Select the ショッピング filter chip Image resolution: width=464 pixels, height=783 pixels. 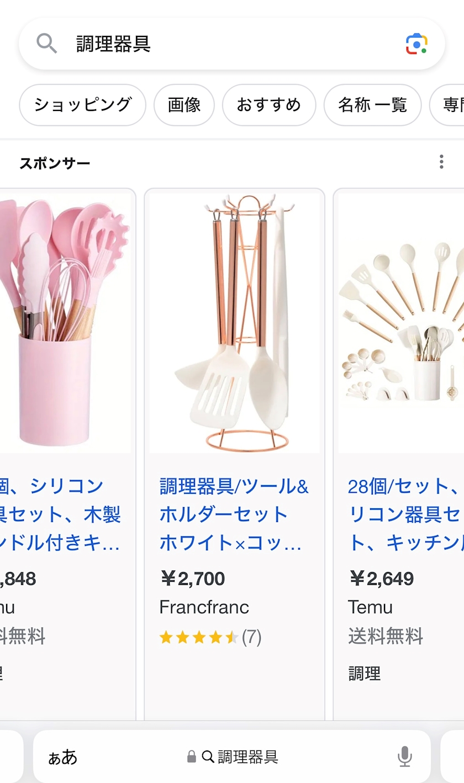(x=83, y=105)
